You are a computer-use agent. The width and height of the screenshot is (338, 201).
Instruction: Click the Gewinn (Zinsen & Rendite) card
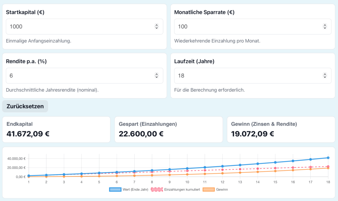(x=281, y=129)
